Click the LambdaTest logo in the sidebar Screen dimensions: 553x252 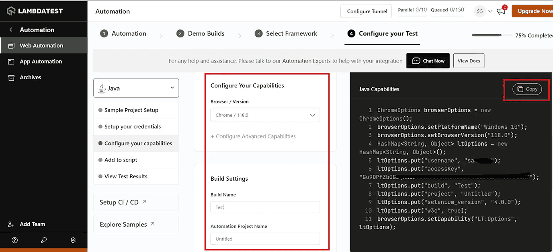pos(34,11)
